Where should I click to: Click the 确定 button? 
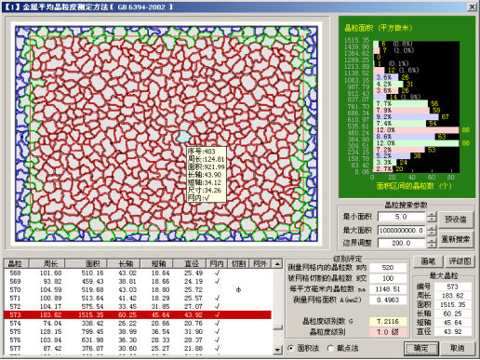click(x=421, y=349)
